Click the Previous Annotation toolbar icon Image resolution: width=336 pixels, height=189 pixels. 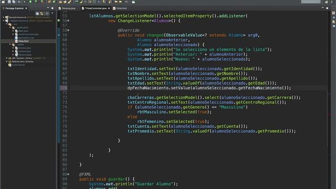(110, 2)
